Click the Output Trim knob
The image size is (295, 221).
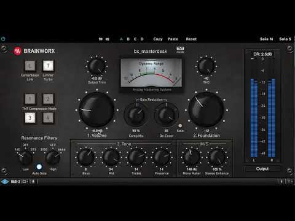(x=96, y=66)
